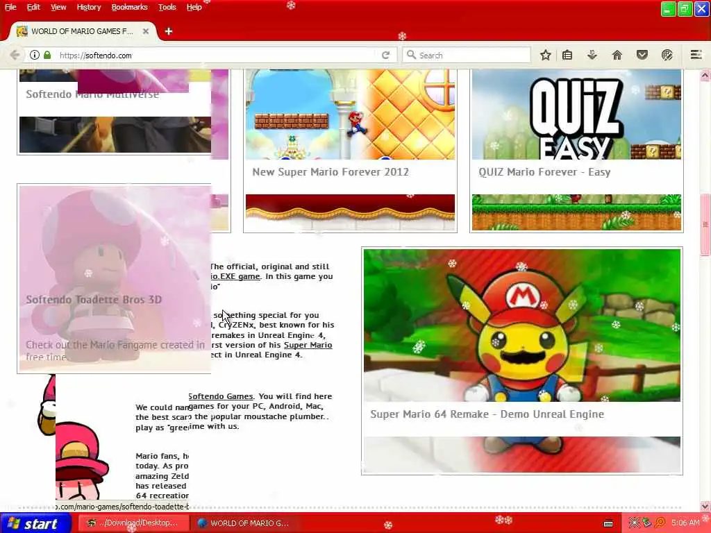Viewport: 711px width, 533px height.
Task: Open the File menu
Action: click(x=10, y=7)
